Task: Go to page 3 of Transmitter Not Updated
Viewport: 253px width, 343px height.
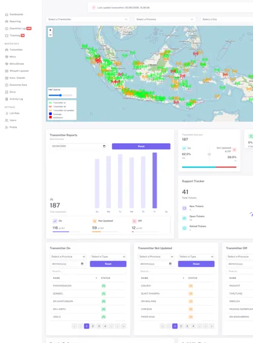Action: [187, 326]
